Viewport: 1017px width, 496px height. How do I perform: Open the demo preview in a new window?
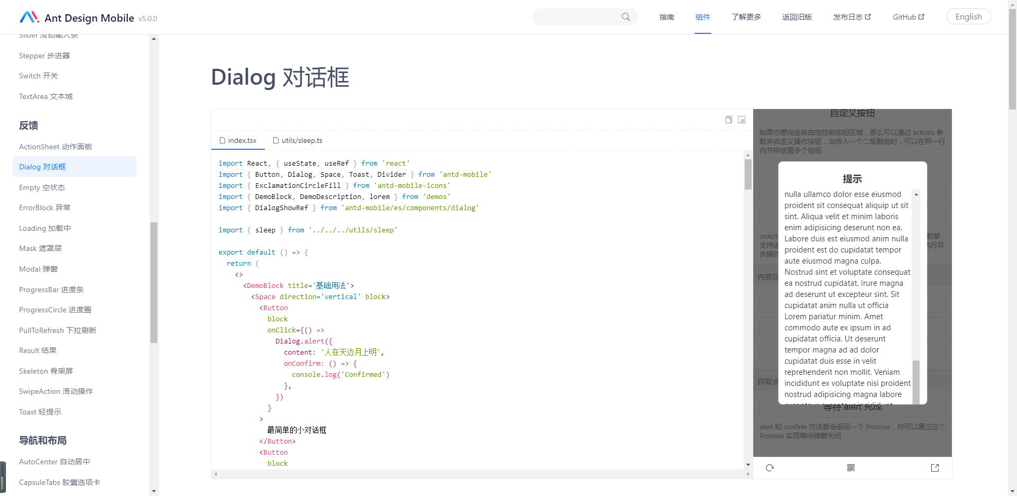pos(935,468)
